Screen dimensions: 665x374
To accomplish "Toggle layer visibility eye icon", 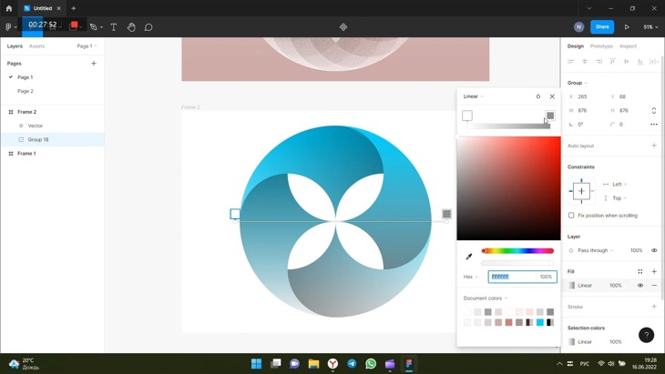I will point(653,250).
